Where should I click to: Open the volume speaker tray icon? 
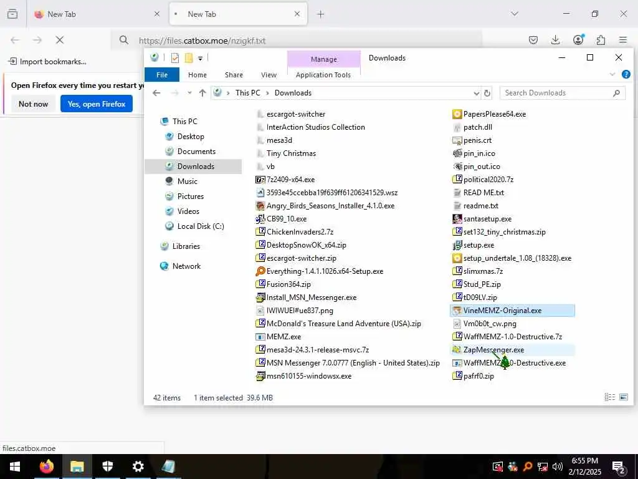[x=558, y=467]
